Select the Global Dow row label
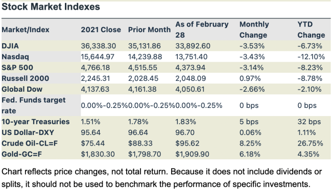Screen dimensions: 332x193 pos(22,89)
